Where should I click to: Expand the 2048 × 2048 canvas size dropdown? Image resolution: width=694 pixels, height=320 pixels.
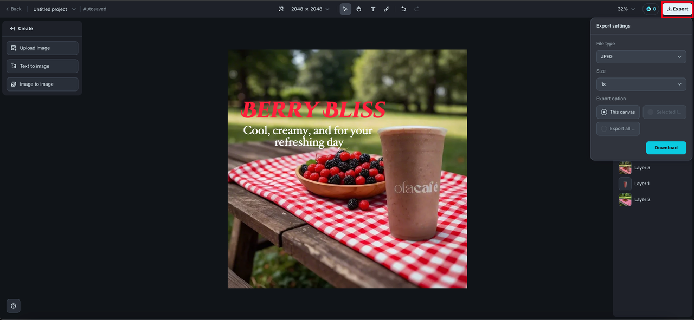[310, 9]
